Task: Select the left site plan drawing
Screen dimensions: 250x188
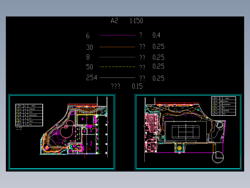Action: [x=62, y=132]
